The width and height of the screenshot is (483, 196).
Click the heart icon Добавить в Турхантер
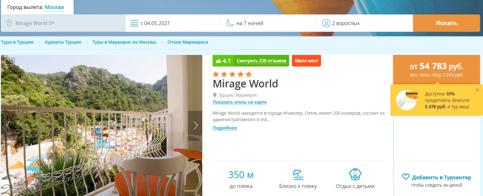tap(406, 177)
